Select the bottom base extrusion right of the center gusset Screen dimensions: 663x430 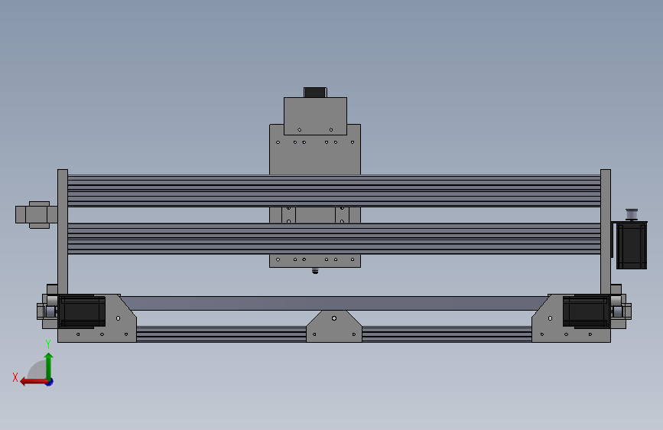tap(447, 334)
